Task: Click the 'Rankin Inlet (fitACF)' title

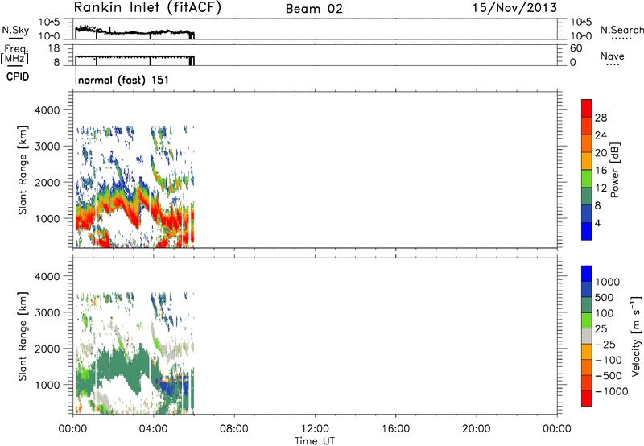Action: (147, 8)
